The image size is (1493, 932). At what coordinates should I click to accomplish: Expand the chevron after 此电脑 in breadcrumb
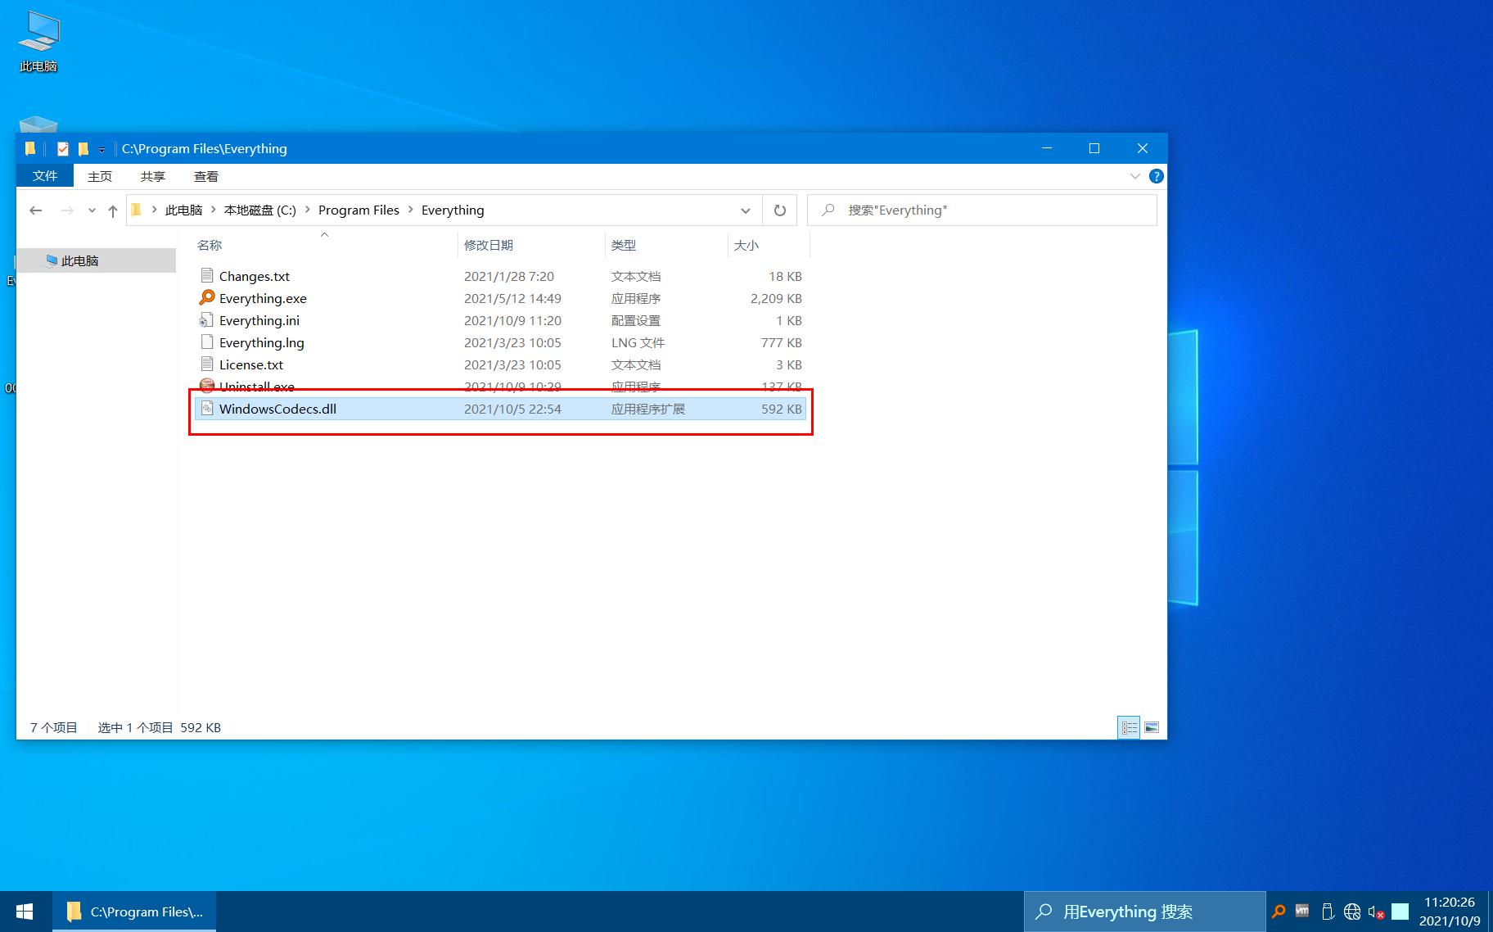coord(214,210)
